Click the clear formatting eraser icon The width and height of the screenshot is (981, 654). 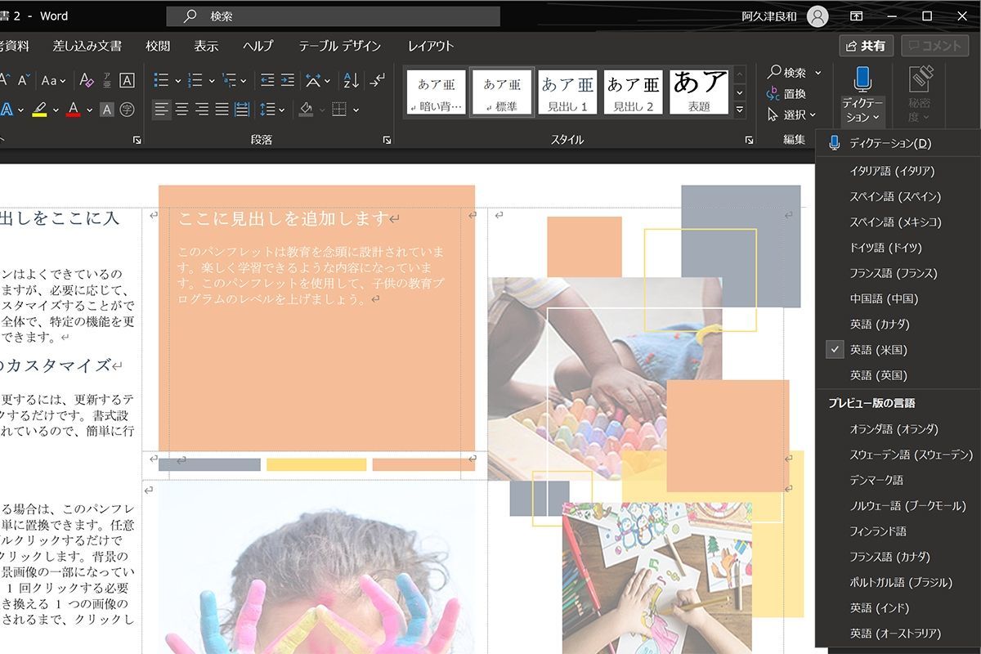pyautogui.click(x=87, y=80)
